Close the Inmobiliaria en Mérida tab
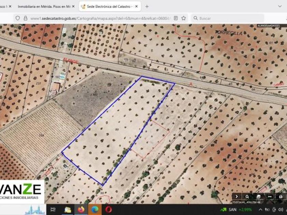The image size is (287, 215). coord(73,6)
